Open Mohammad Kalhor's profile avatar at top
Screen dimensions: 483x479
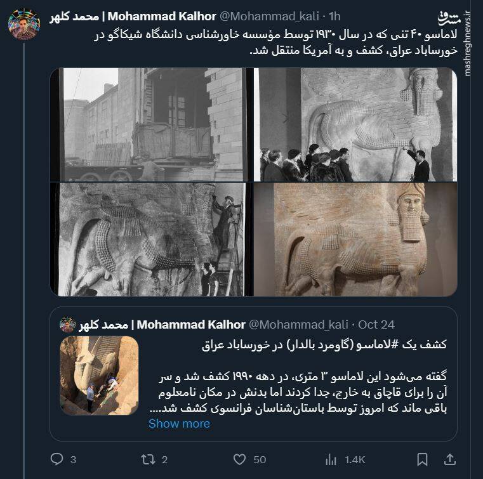pyautogui.click(x=24, y=24)
